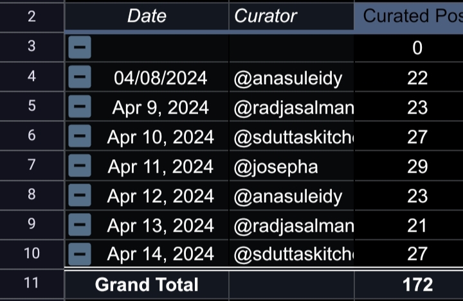Collapse the Apr 9, 2024 group
This screenshot has width=463, height=301.
80,107
